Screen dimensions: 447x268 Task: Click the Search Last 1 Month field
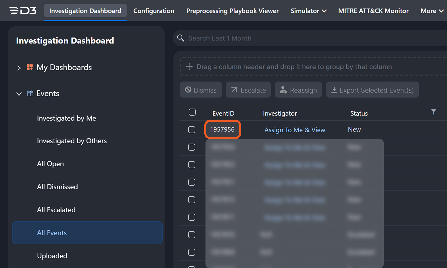click(310, 38)
